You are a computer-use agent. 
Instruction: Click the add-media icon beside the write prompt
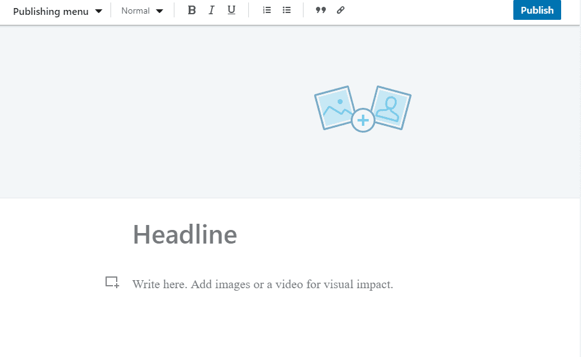point(112,282)
